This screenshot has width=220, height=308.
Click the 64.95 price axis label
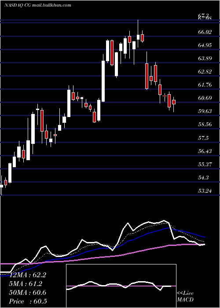point(205,45)
